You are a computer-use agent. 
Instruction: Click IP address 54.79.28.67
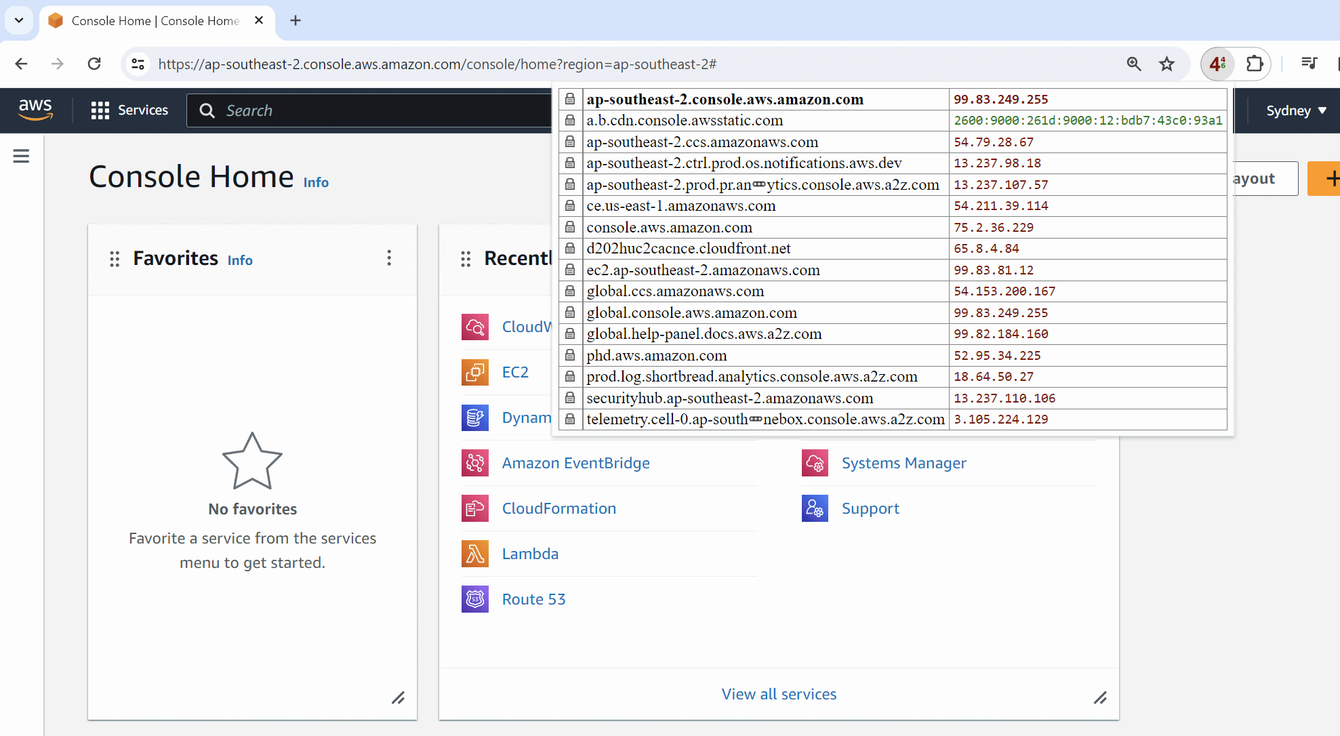[x=994, y=142]
